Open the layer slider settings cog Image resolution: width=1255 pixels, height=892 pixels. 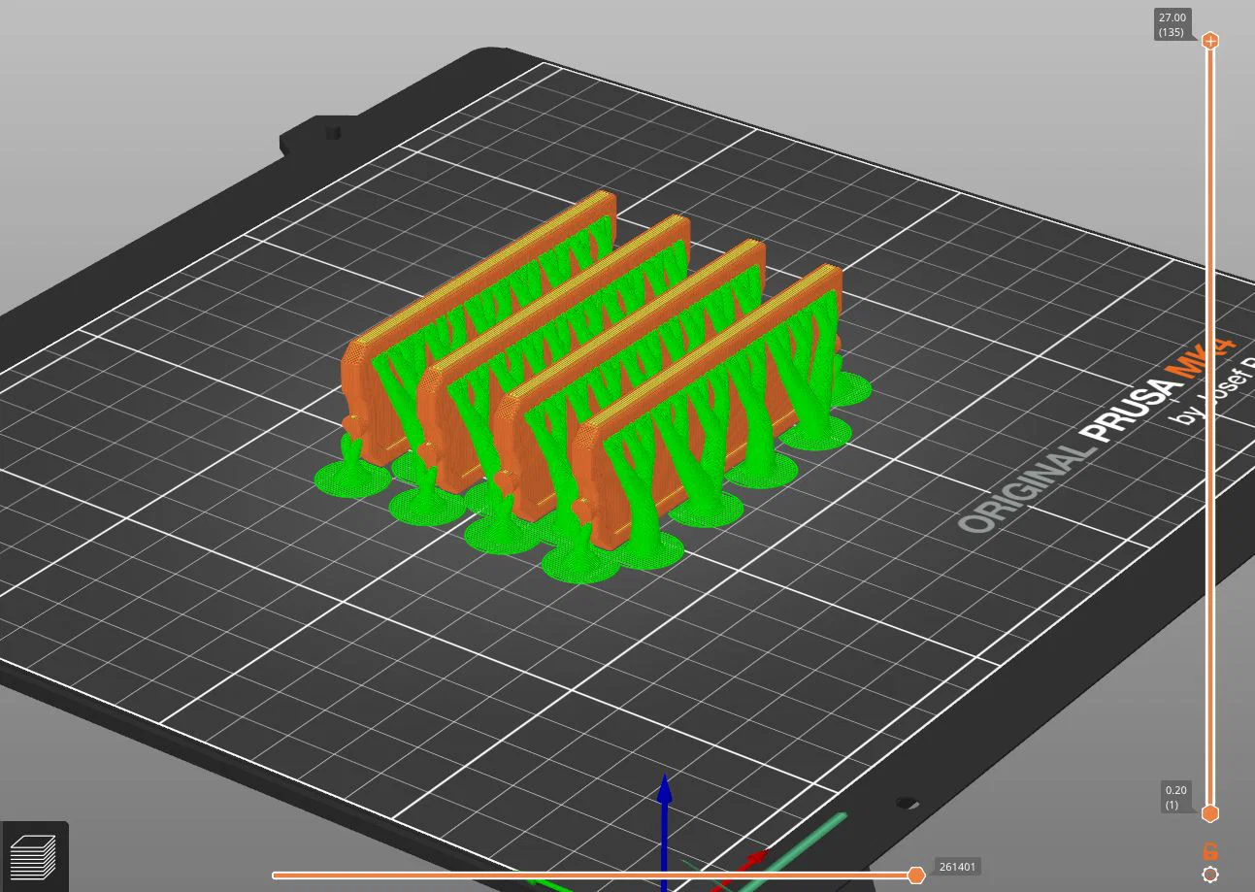[1210, 875]
